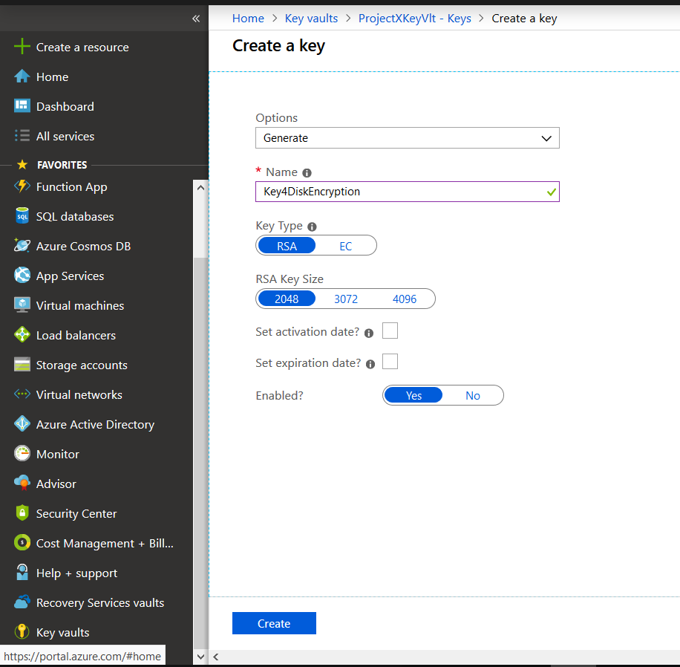Click the Monitor gauge icon
Image resolution: width=680 pixels, height=667 pixels.
(22, 454)
